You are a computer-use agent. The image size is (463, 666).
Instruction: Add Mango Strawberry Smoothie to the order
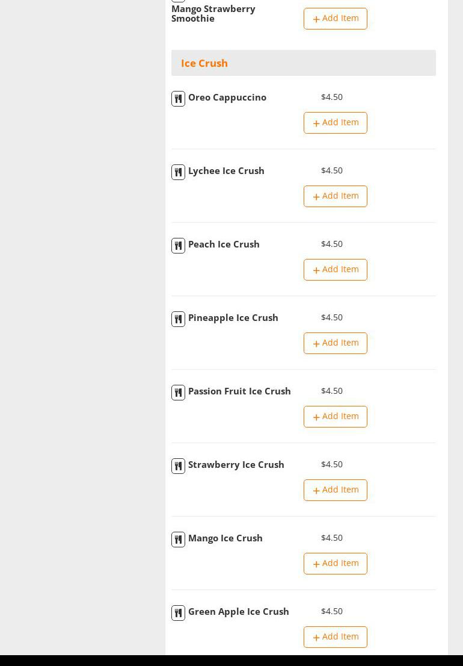click(x=335, y=19)
